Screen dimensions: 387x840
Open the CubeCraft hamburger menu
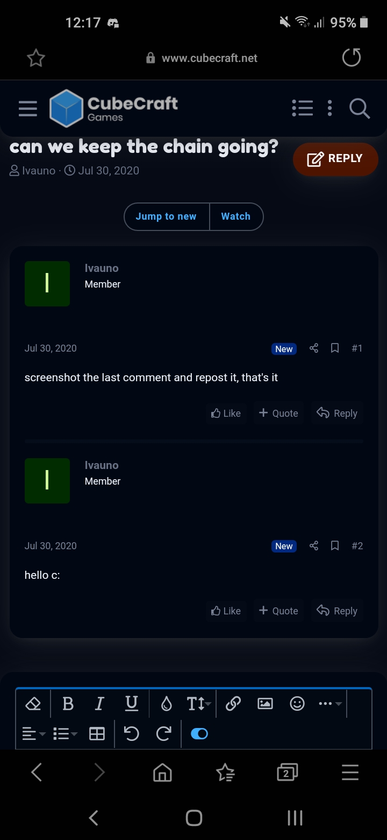[28, 108]
